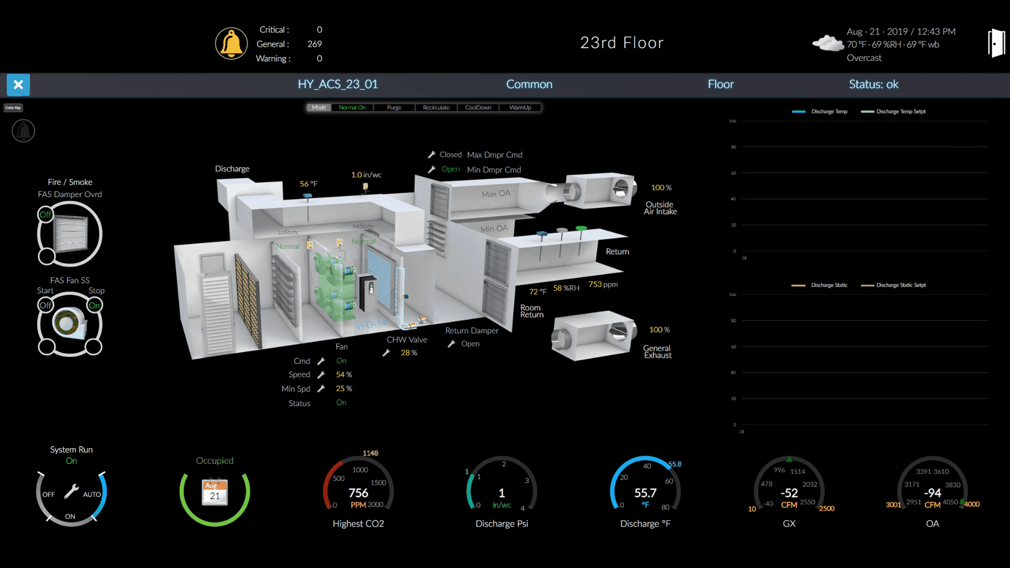
Task: Click the yellow alarm bell icon
Action: [x=231, y=44]
